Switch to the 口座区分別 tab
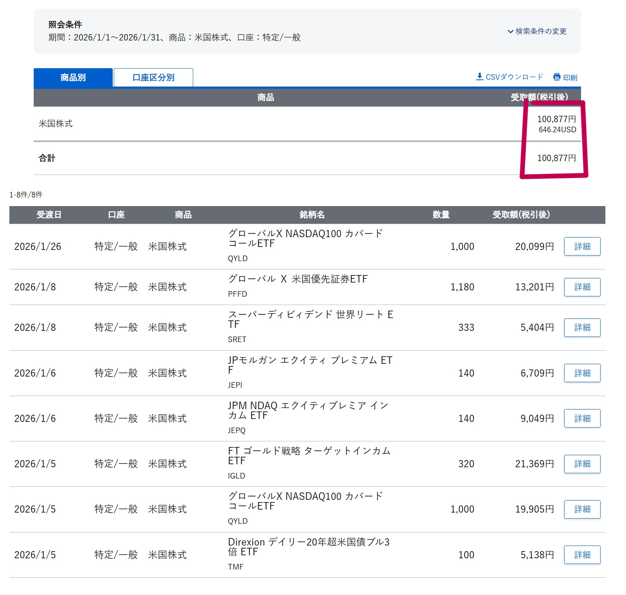Viewport: 626px width, 595px height. pos(154,78)
